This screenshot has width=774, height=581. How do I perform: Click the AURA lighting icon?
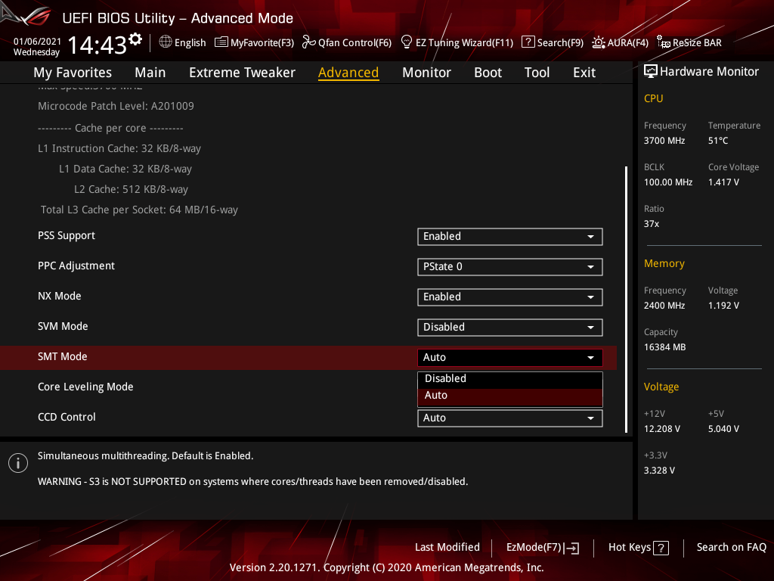[x=599, y=42]
